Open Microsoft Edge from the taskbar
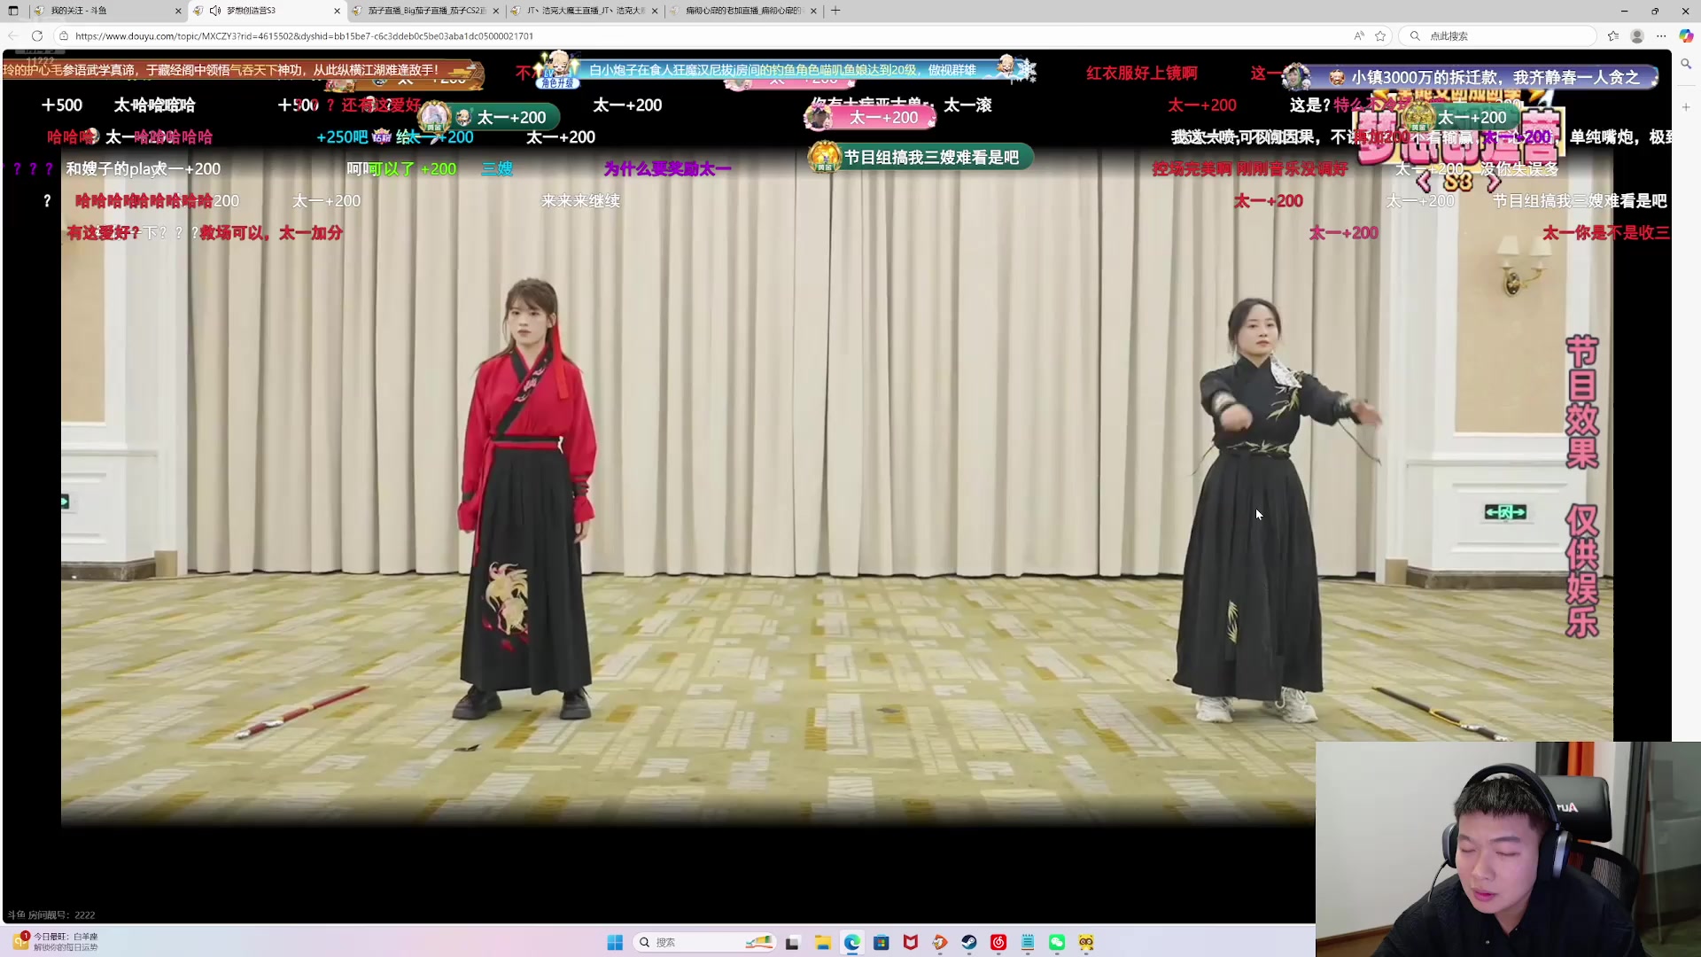 pyautogui.click(x=852, y=942)
